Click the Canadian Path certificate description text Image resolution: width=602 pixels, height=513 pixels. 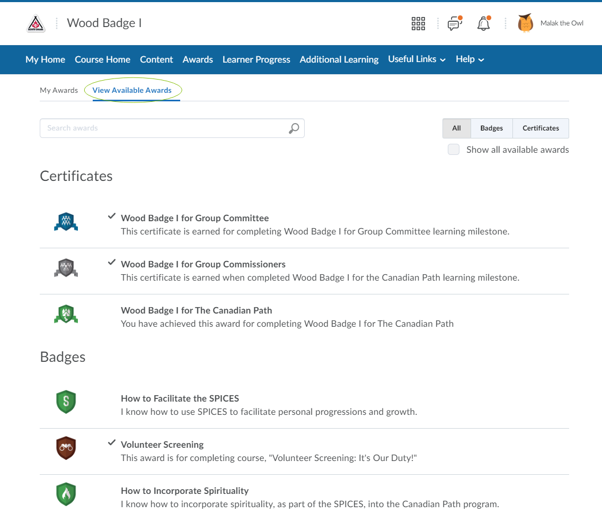[287, 324]
